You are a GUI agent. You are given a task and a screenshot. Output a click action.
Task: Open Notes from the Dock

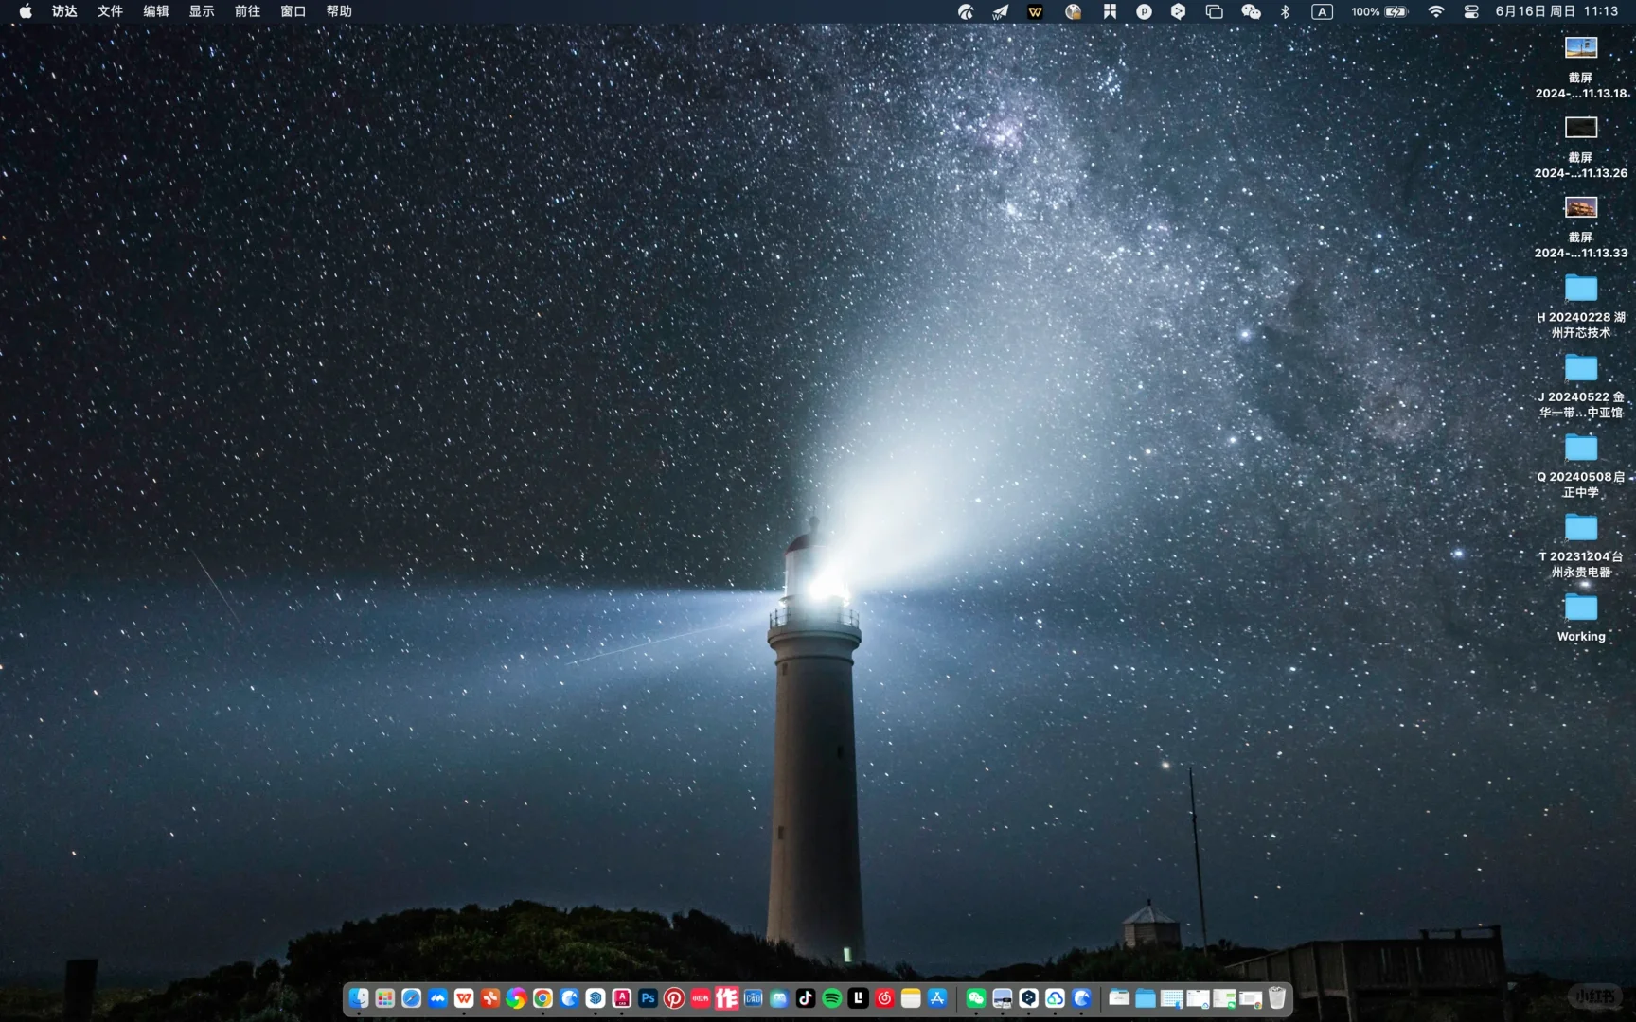coord(910,997)
